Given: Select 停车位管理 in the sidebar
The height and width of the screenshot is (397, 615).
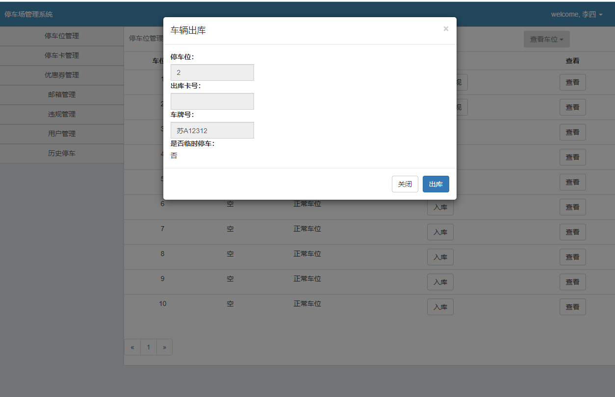Looking at the screenshot, I should point(62,36).
